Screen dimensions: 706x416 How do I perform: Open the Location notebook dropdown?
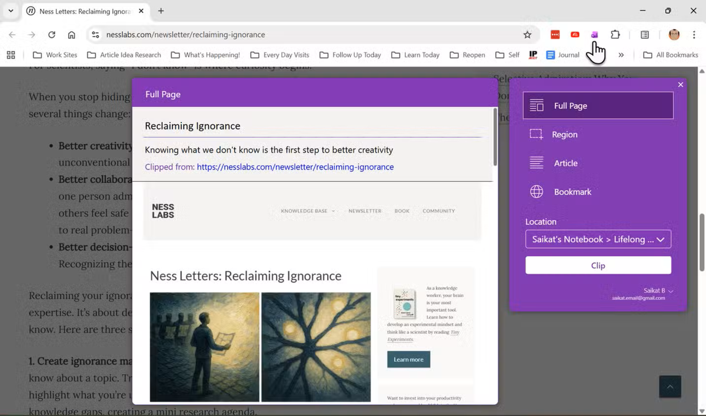pos(598,239)
